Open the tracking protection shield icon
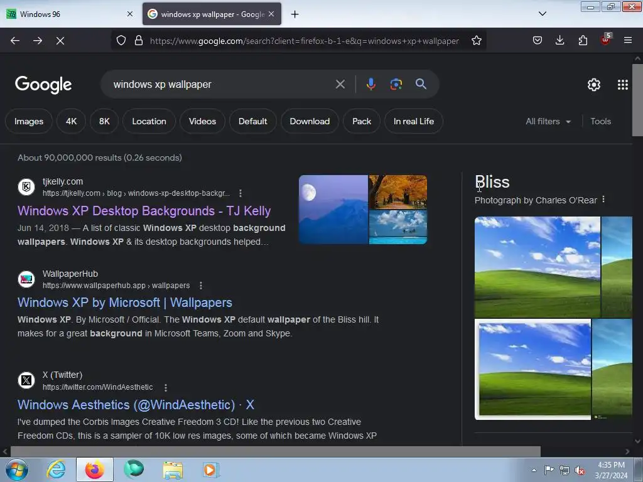This screenshot has height=482, width=643. click(x=121, y=41)
